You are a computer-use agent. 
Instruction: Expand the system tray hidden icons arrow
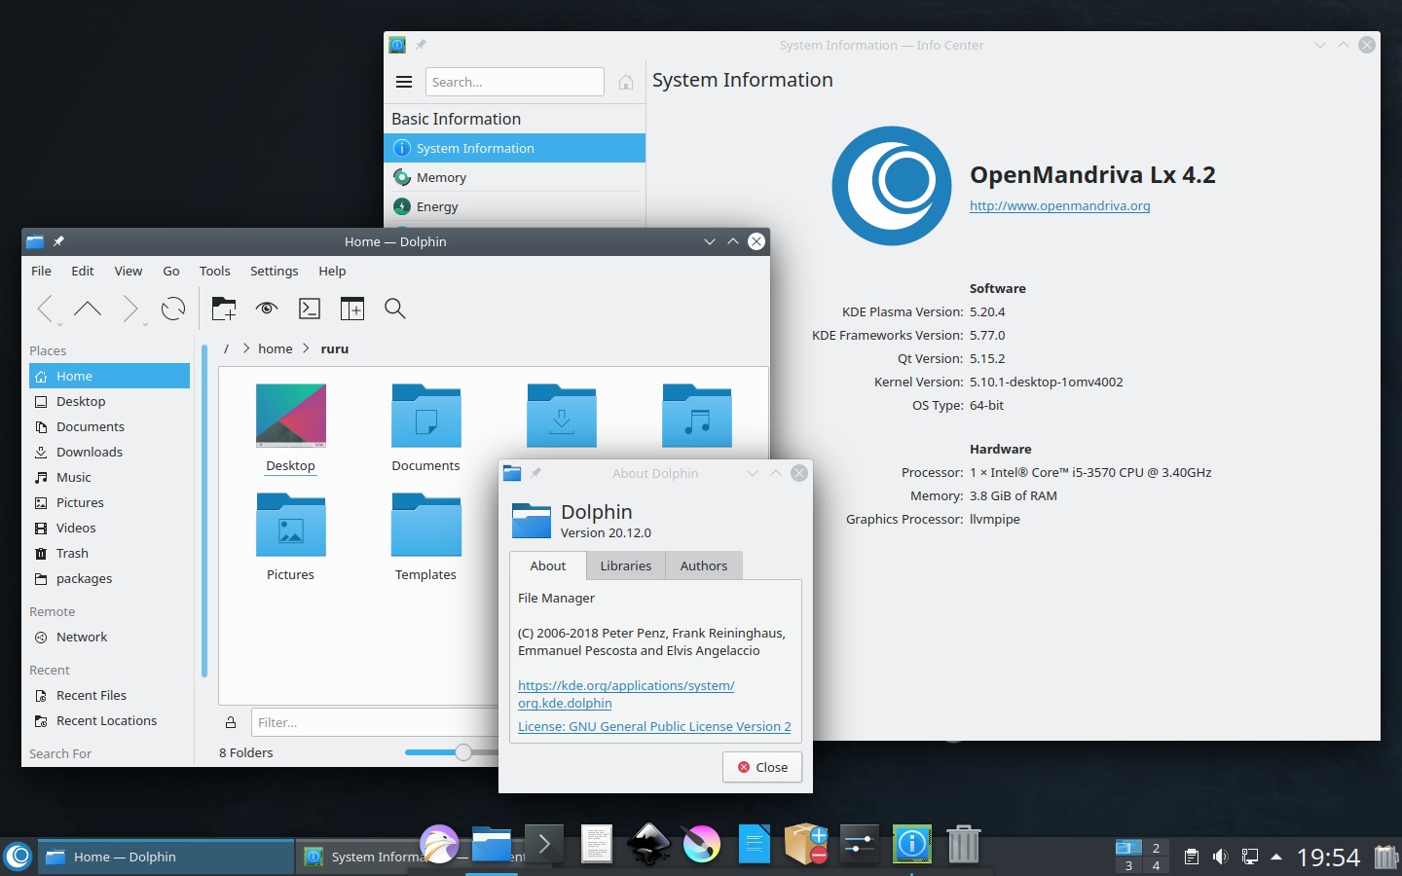tap(1276, 857)
